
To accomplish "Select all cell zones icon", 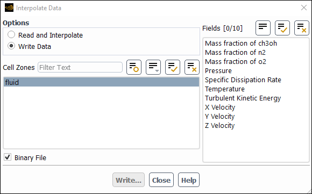I will [x=173, y=67].
